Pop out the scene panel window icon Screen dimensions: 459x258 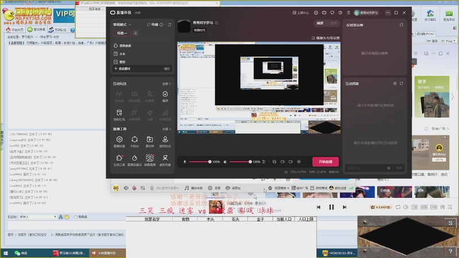coord(169,25)
